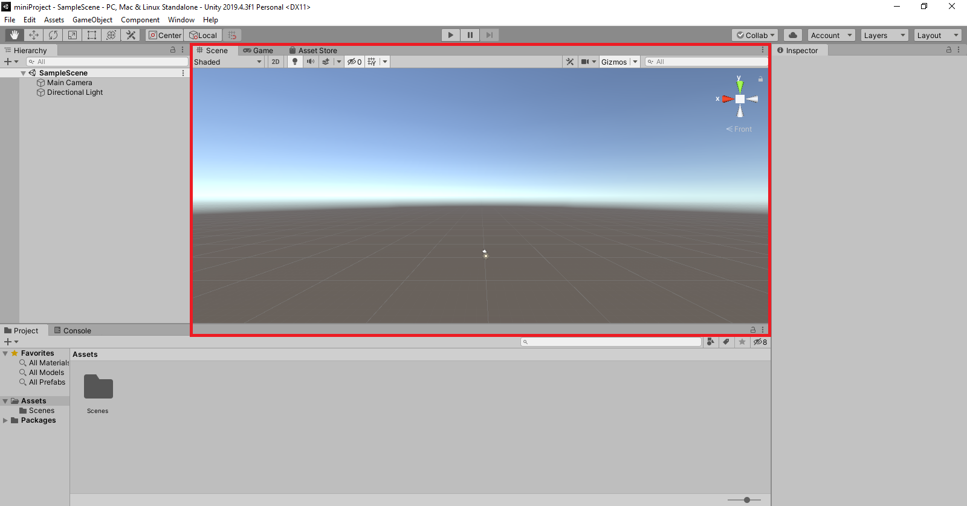Focus the Project search field
Viewport: 967px width, 506px height.
(611, 342)
